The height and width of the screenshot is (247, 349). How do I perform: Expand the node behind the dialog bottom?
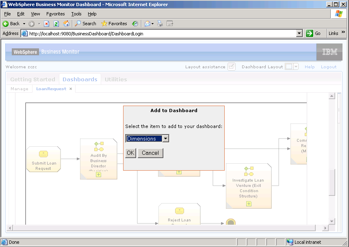click(179, 172)
